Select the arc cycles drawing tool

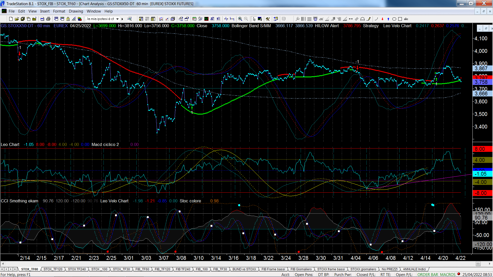pos(363,19)
